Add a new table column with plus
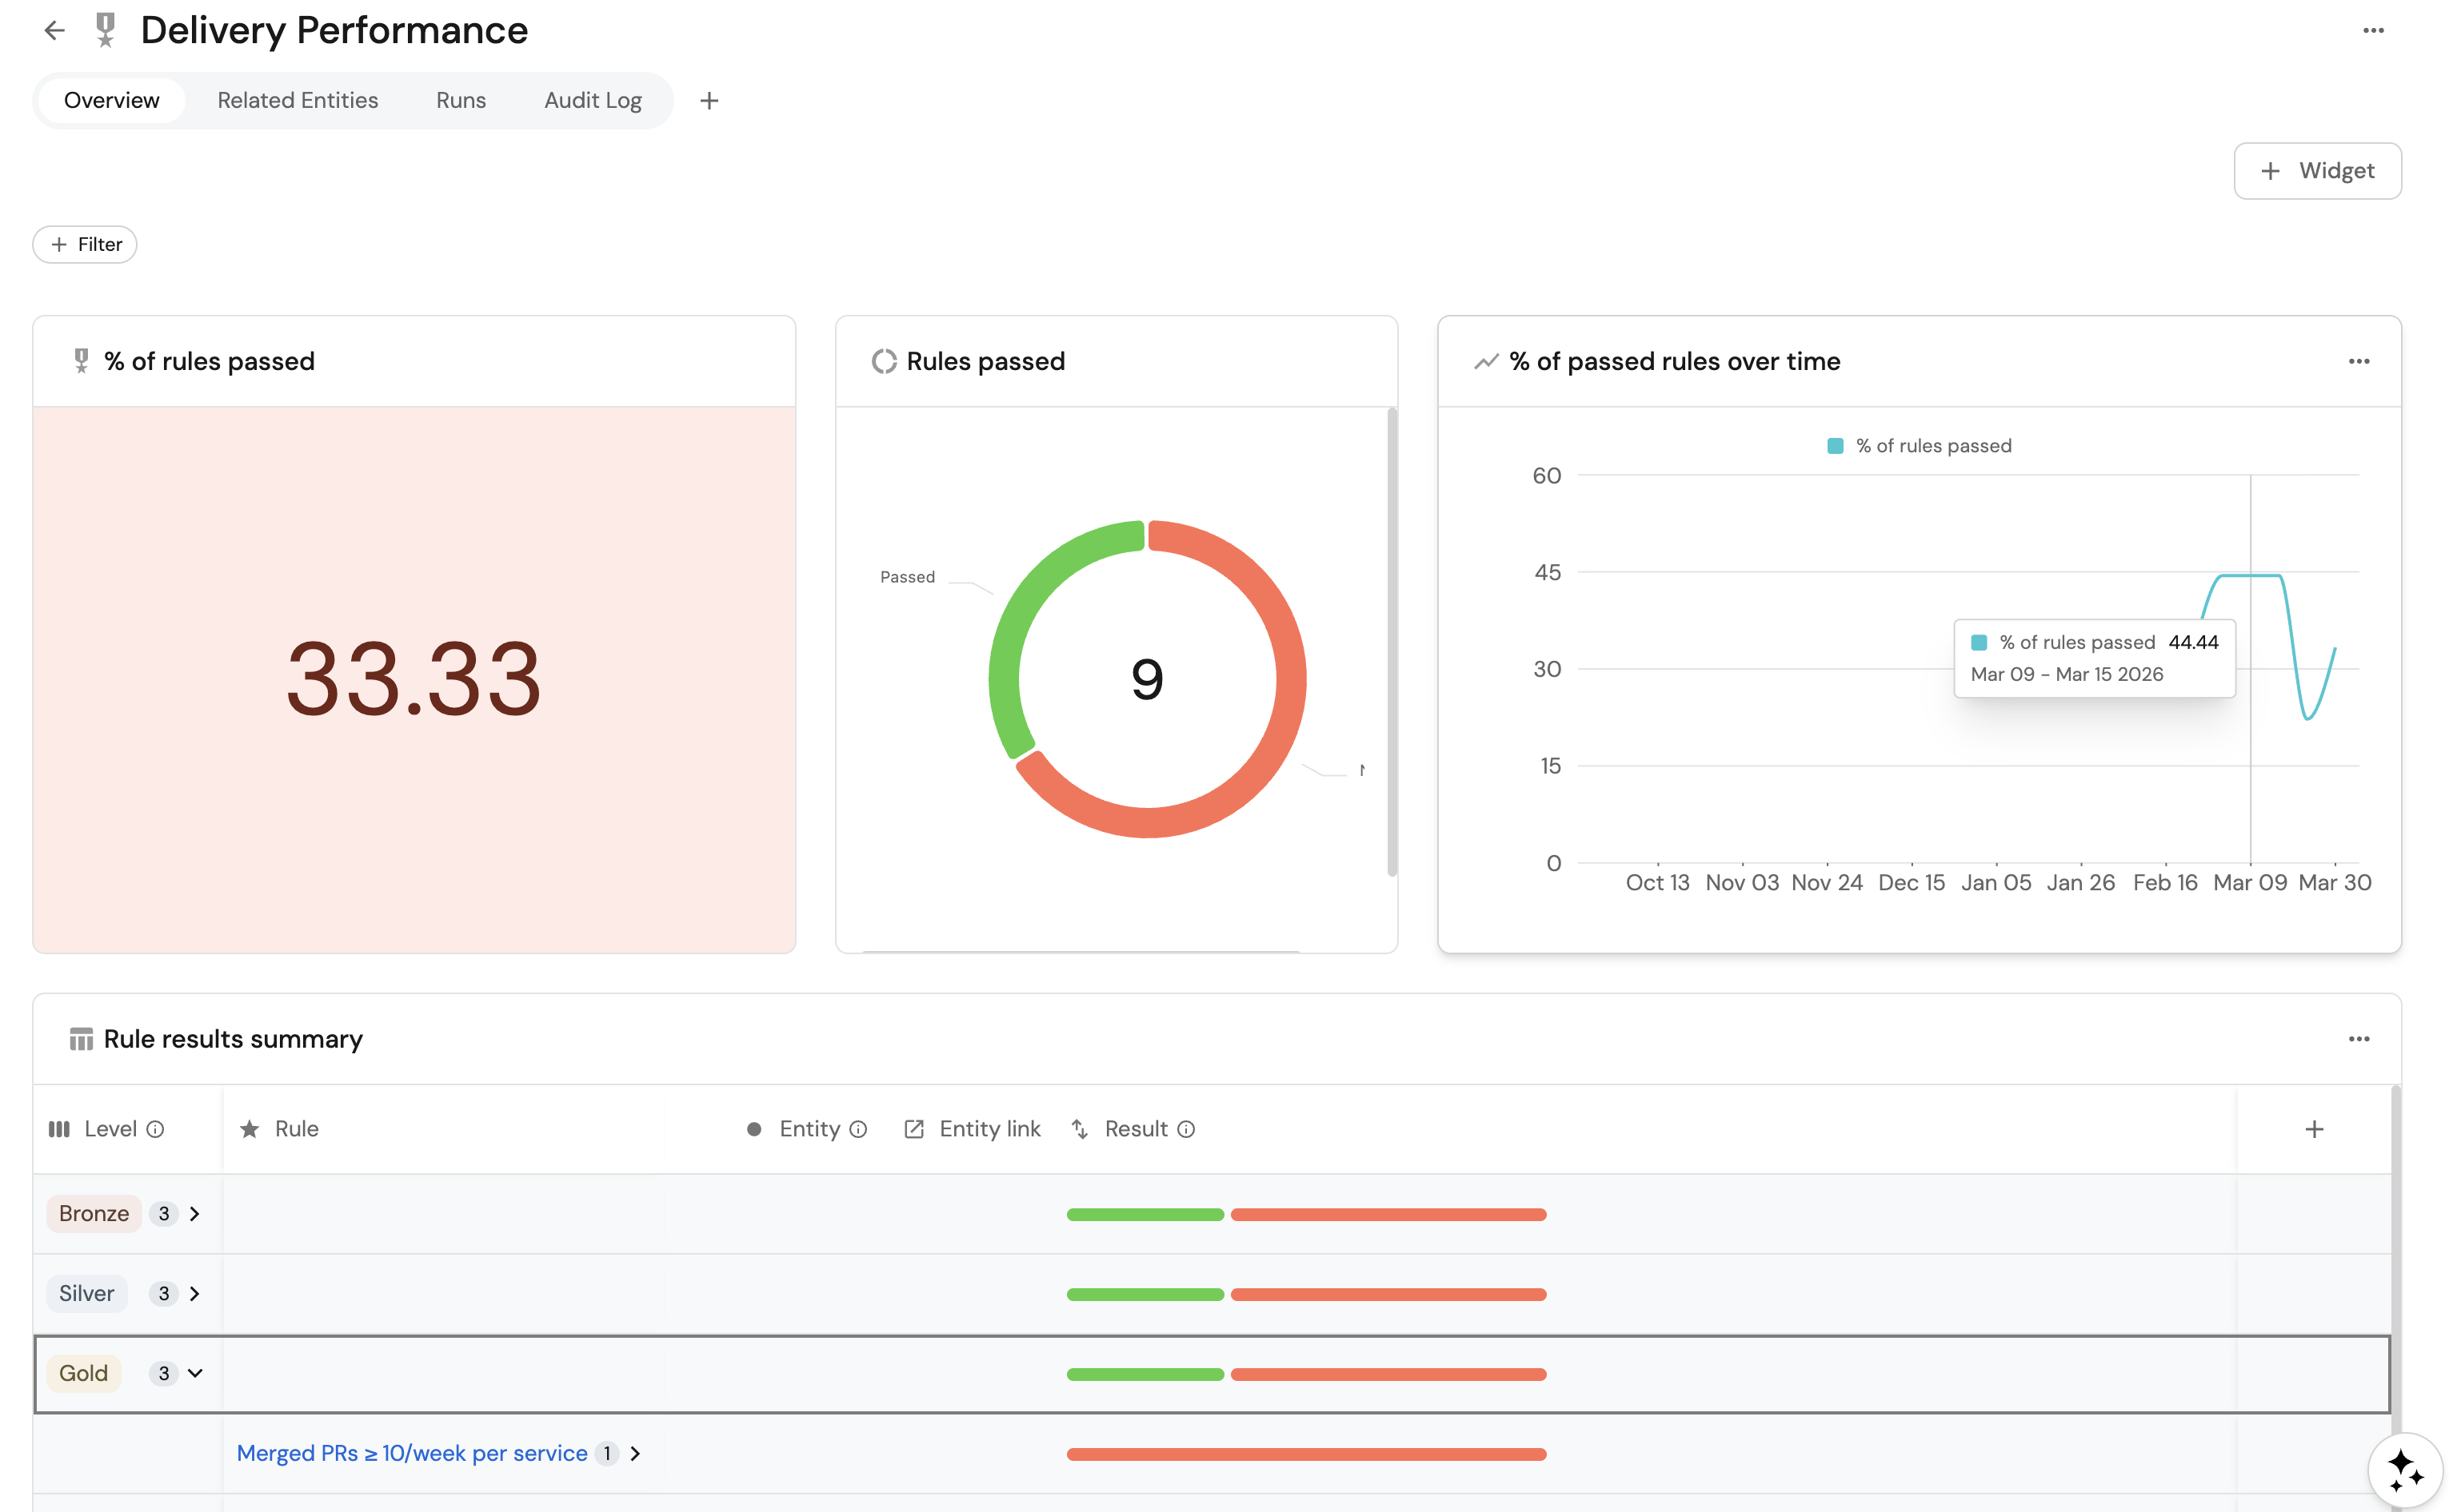The image size is (2449, 1512). point(2314,1129)
